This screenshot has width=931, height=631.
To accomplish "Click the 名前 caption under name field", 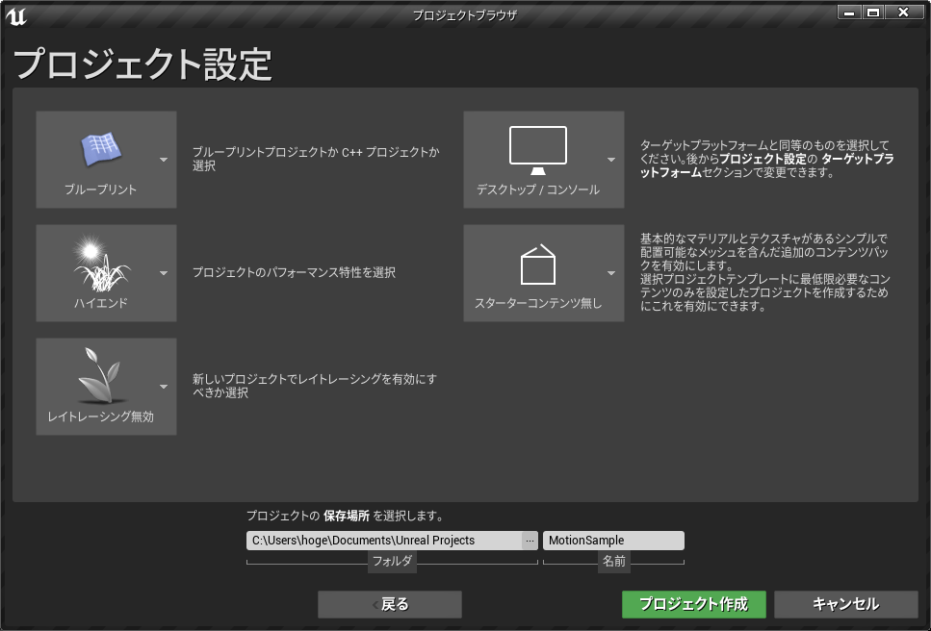I will [614, 561].
